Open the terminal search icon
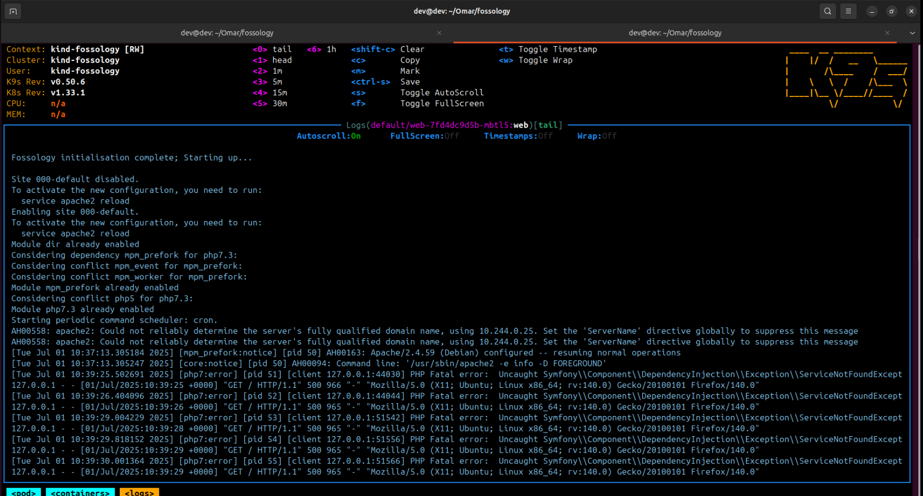This screenshot has height=496, width=923. click(828, 11)
